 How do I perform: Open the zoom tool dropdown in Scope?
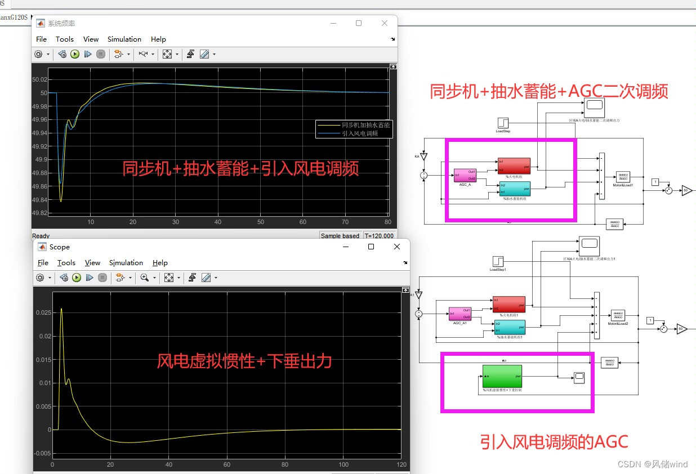point(155,278)
